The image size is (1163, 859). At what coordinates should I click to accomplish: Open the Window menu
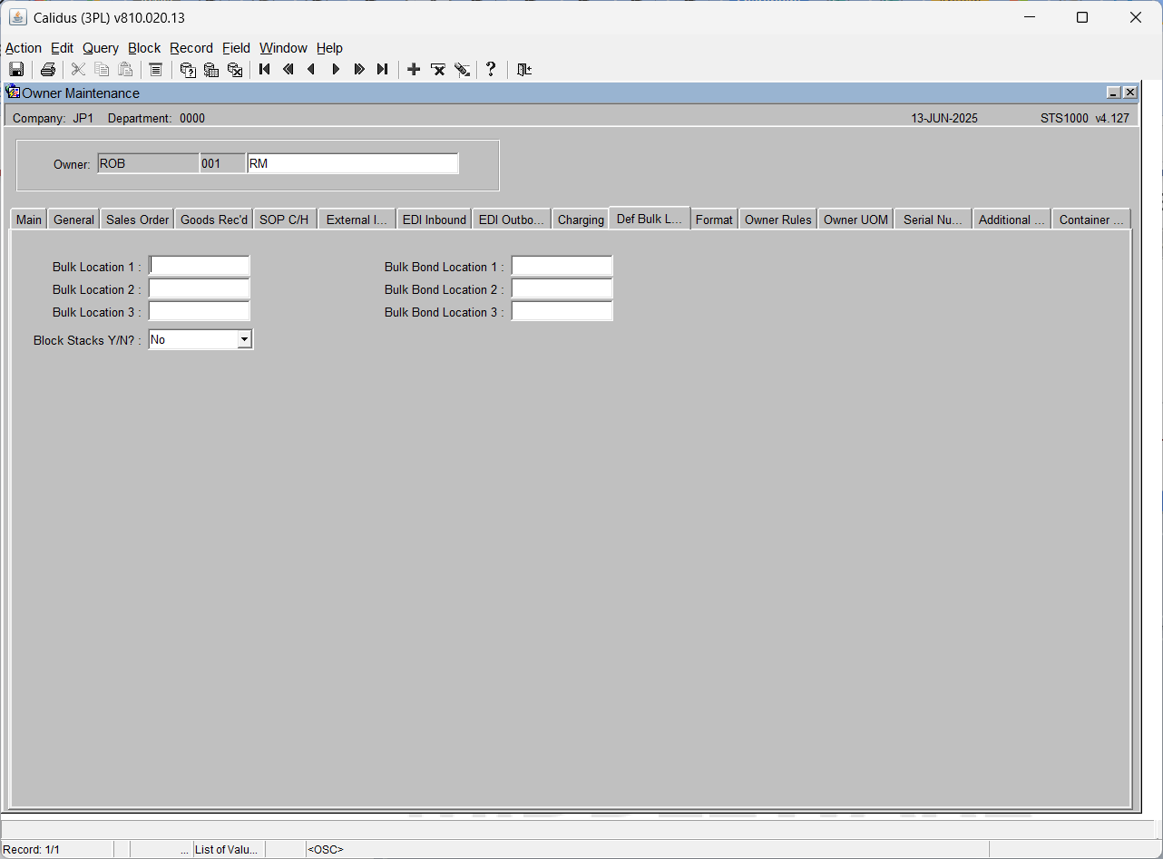point(283,48)
